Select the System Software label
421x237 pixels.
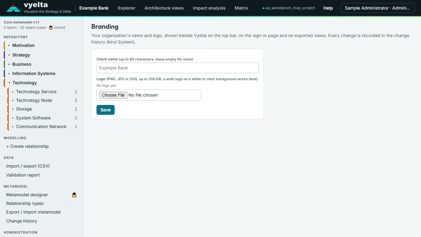click(x=33, y=118)
